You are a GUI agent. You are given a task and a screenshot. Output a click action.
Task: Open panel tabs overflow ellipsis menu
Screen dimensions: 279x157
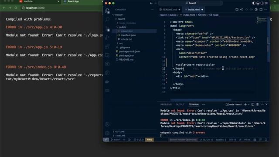pyautogui.click(x=204, y=104)
